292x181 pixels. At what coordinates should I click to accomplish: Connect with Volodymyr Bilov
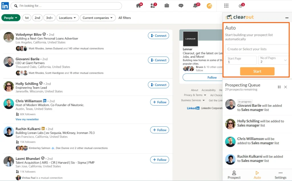[x=159, y=36]
